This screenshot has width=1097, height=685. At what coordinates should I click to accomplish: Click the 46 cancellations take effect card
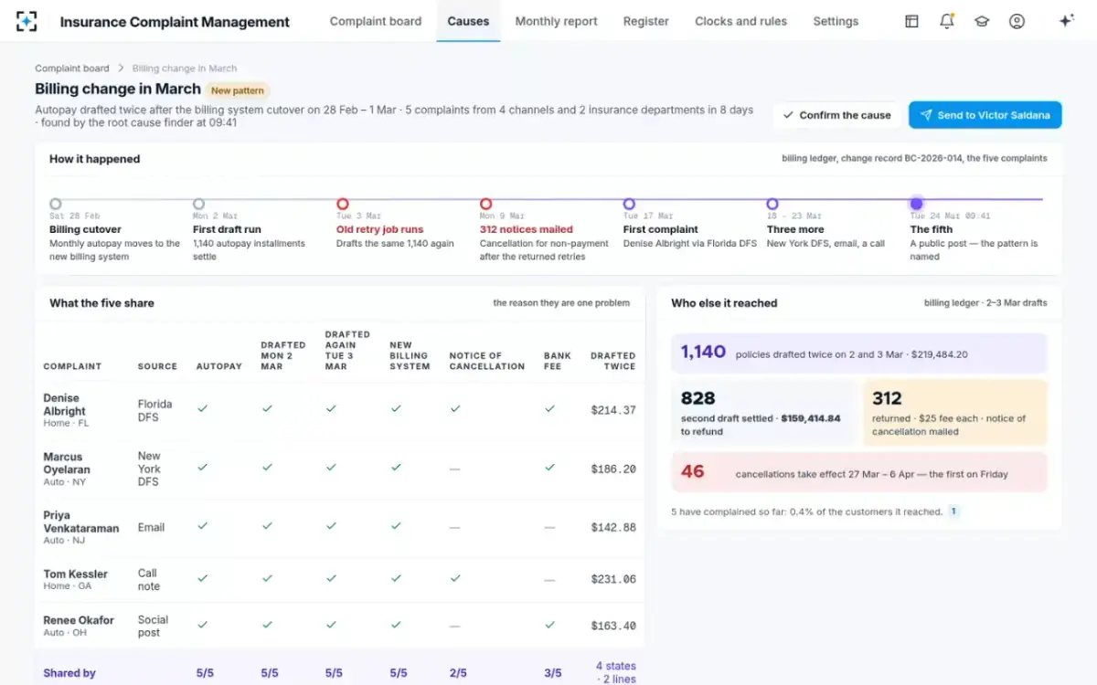click(x=859, y=472)
